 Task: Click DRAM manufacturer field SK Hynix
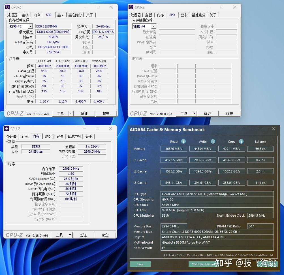53,42
